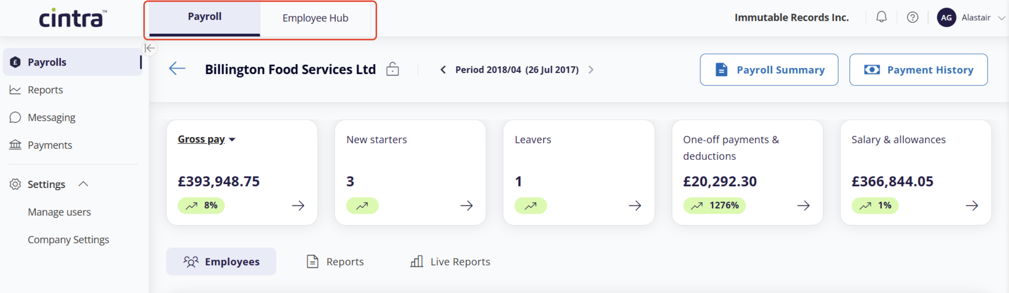The height and width of the screenshot is (293, 1009).
Task: Click the Payment History button
Action: tap(918, 69)
